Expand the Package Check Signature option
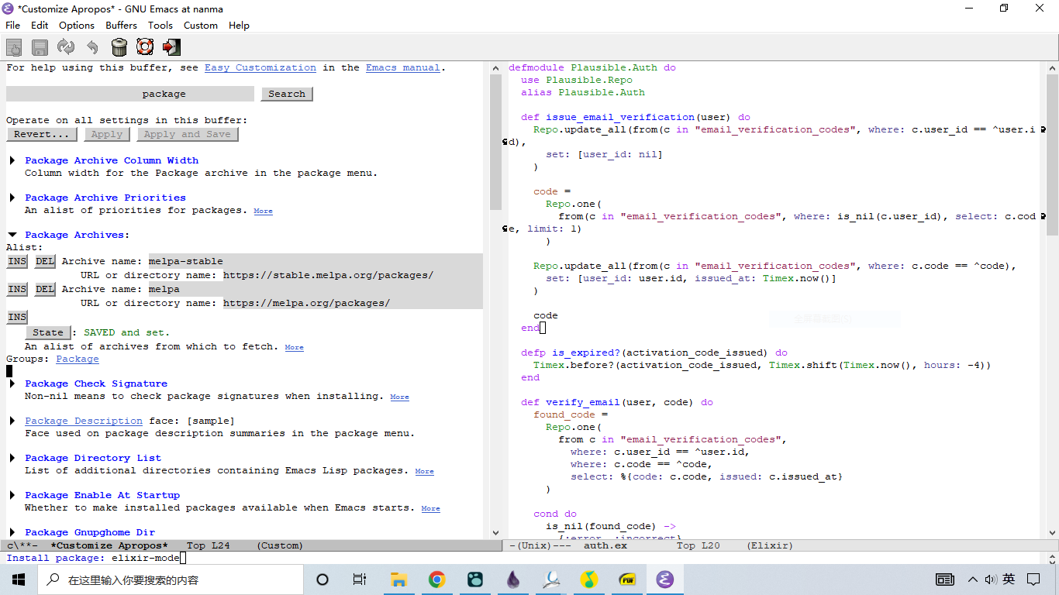The width and height of the screenshot is (1059, 595). tap(12, 383)
